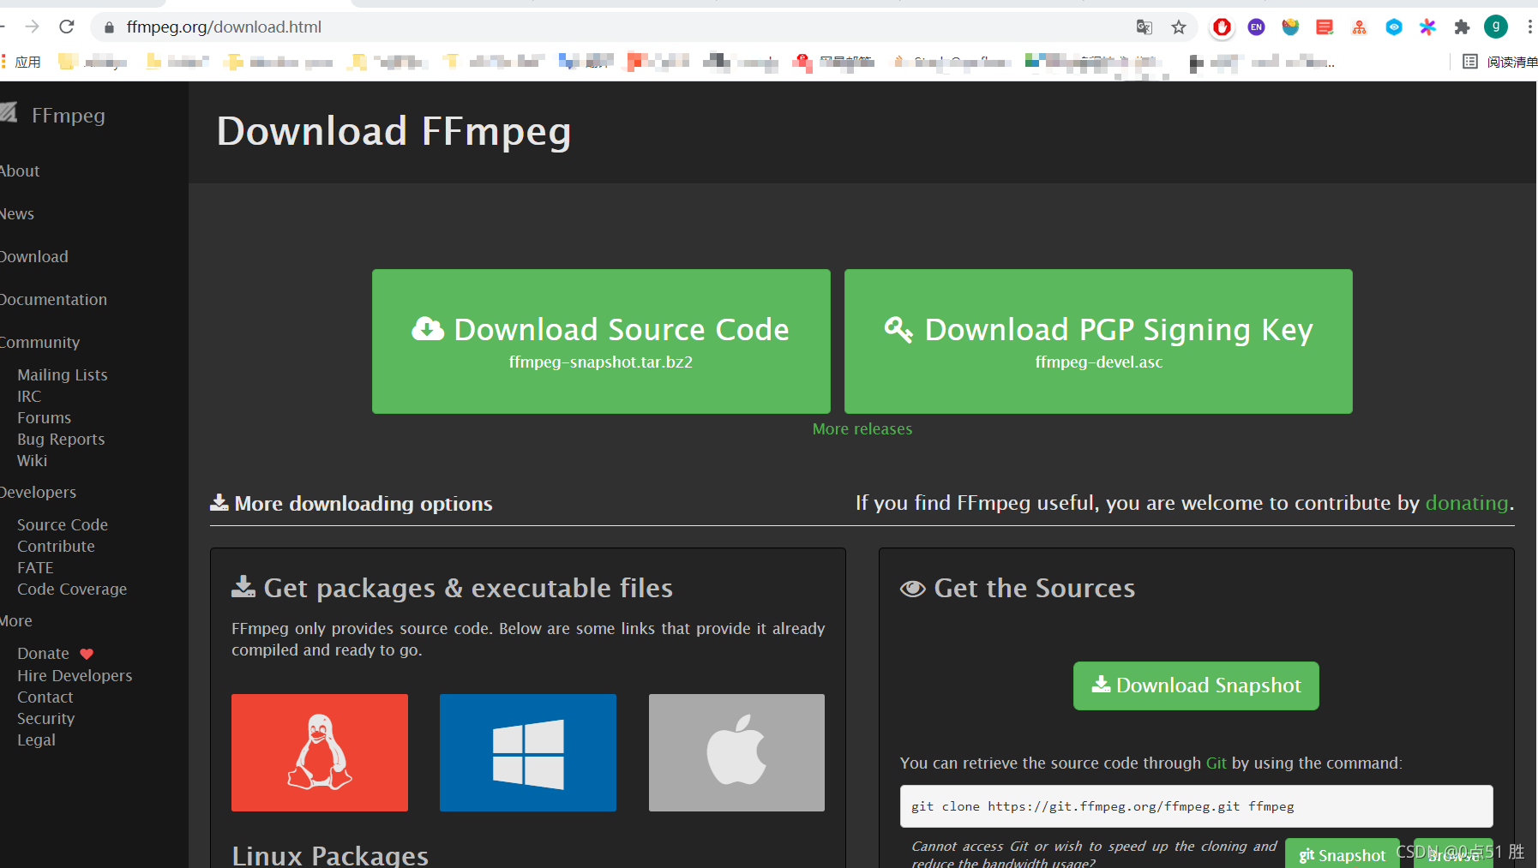Viewport: 1538px width, 868px height.
Task: Open Mailing Lists link
Action: pos(63,374)
